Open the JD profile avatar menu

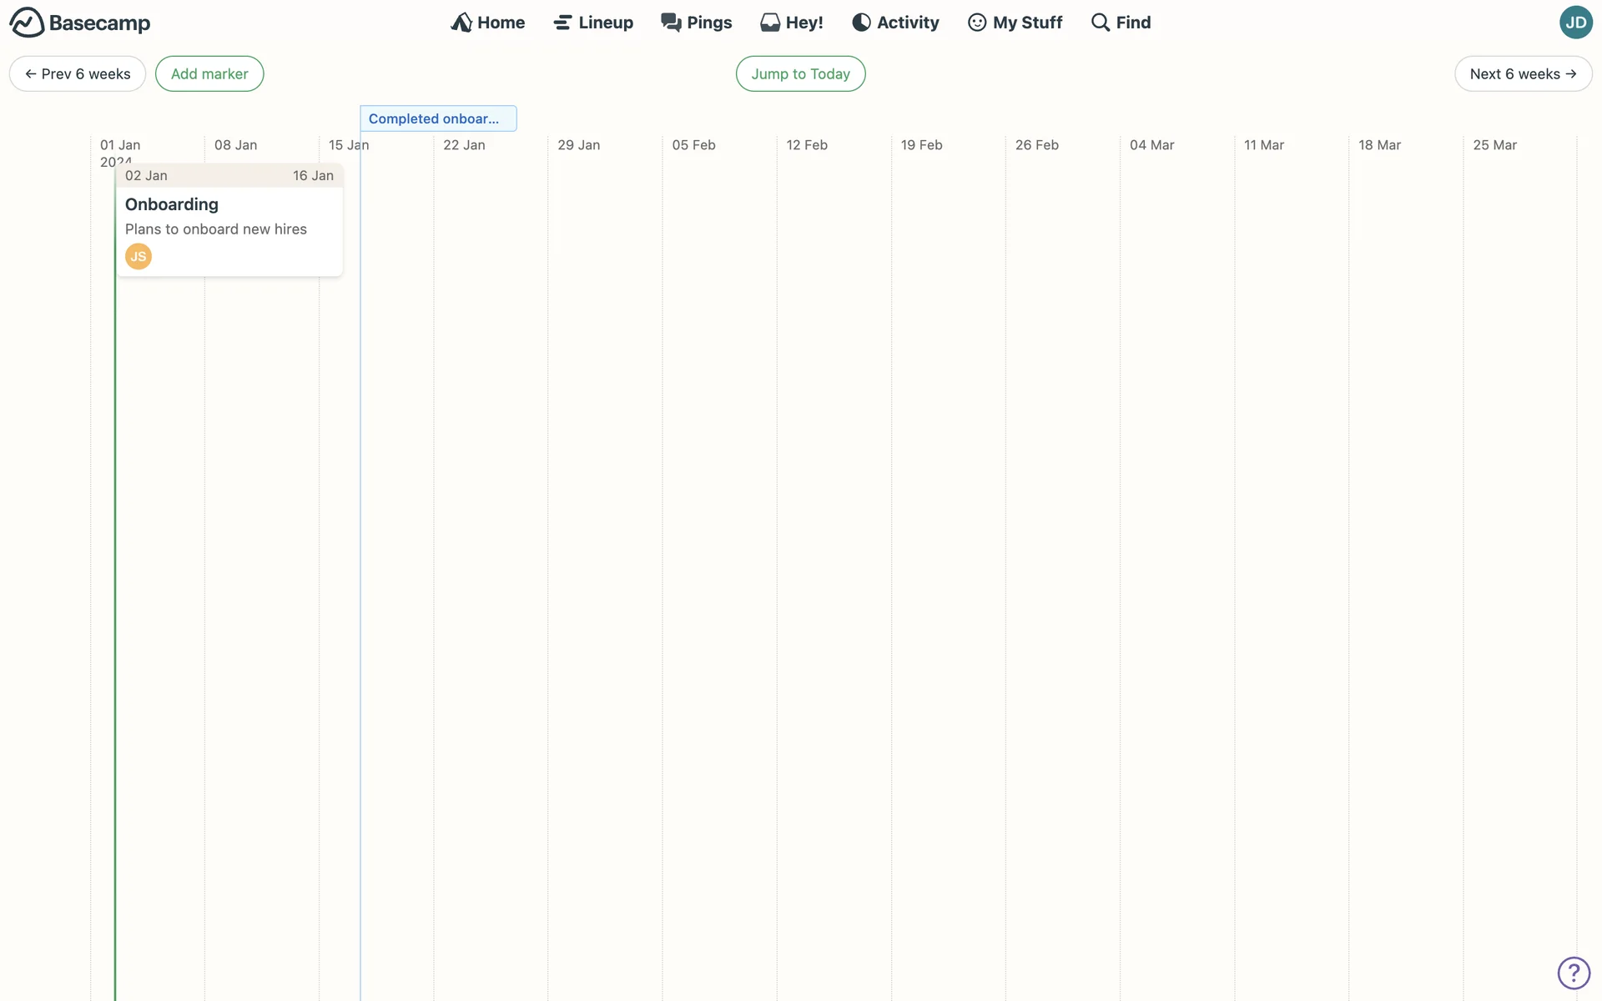[1575, 23]
